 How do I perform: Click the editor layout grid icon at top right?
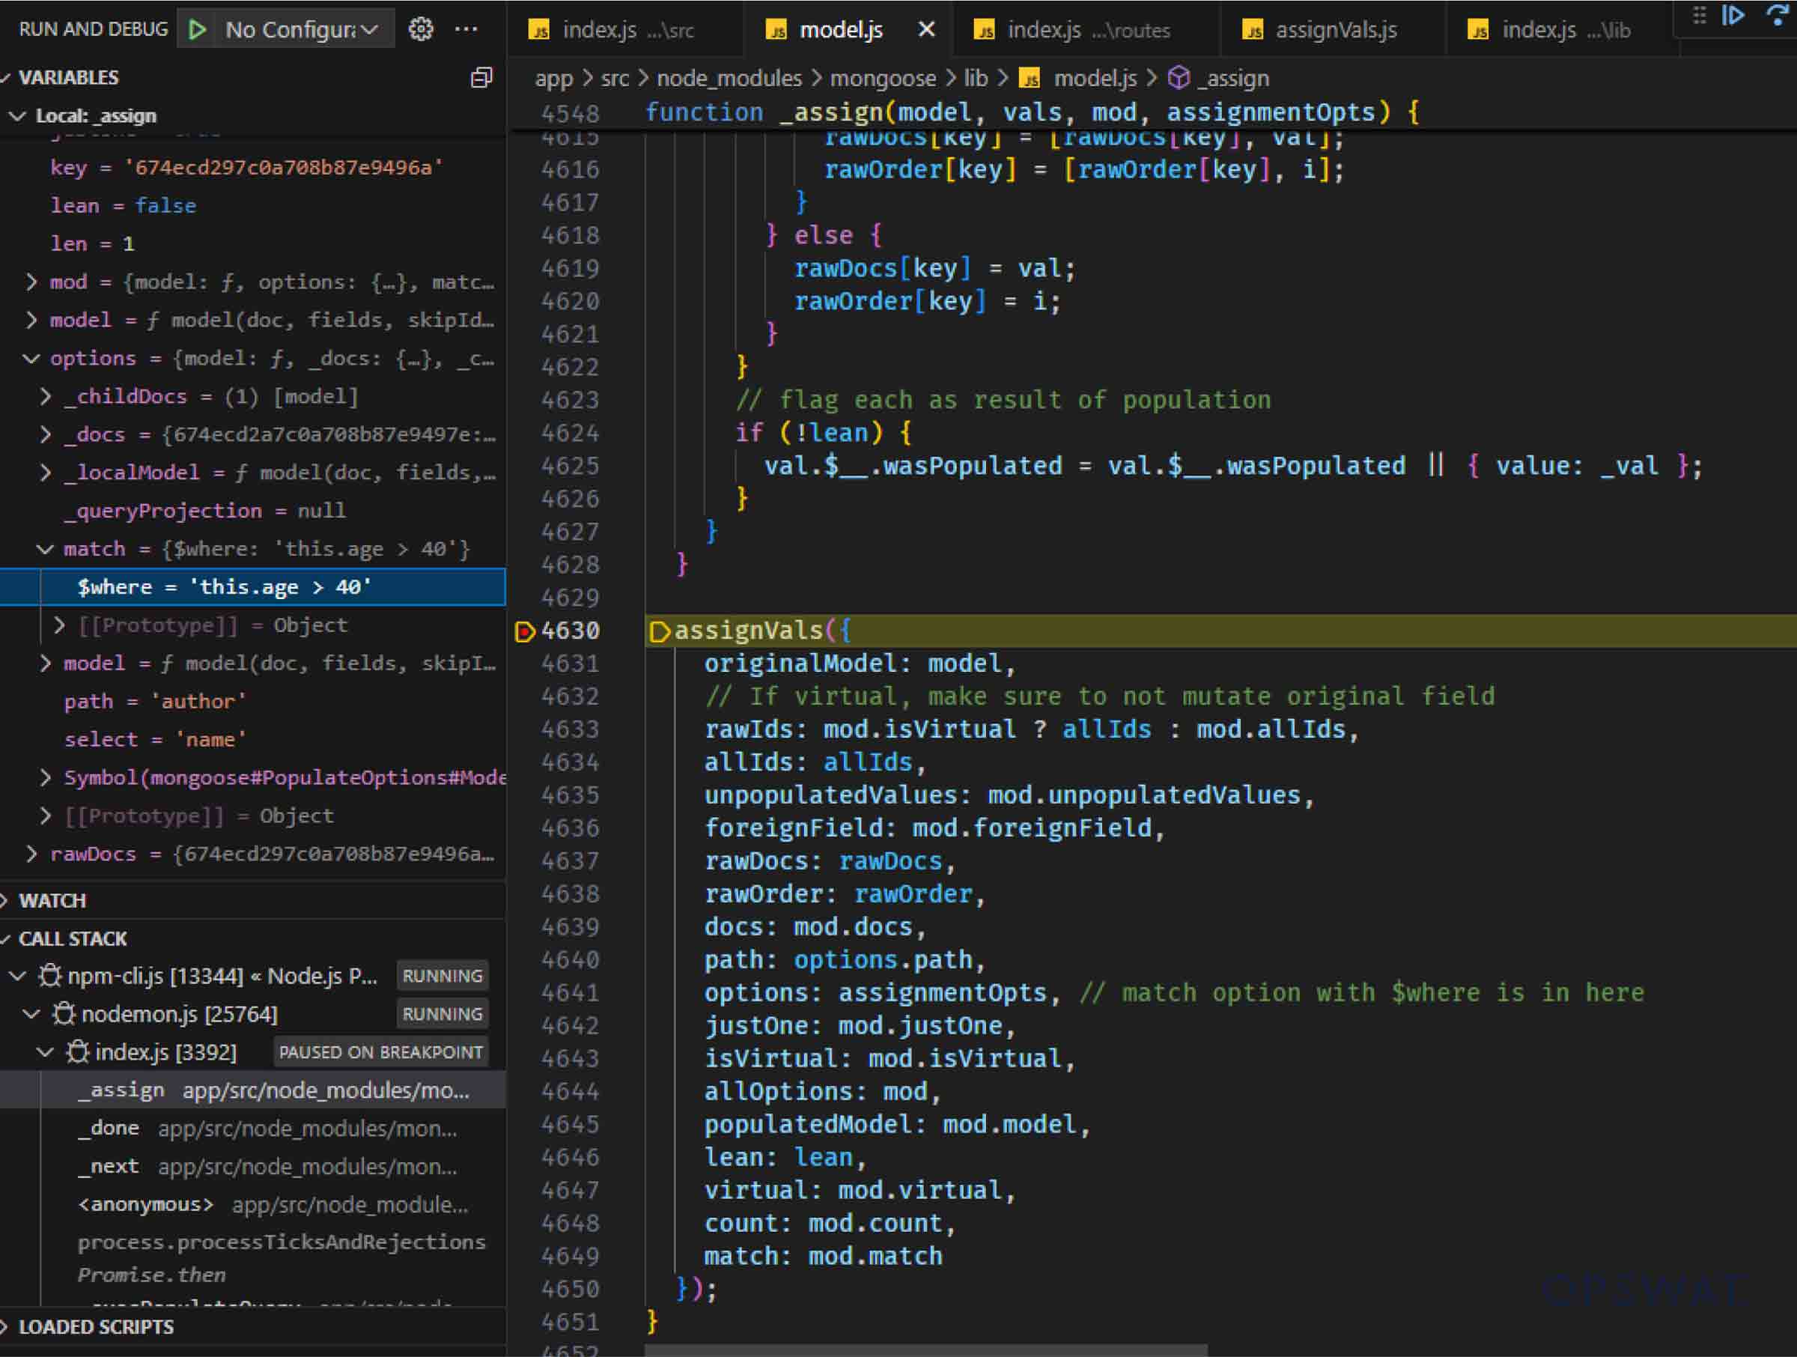click(x=1700, y=16)
